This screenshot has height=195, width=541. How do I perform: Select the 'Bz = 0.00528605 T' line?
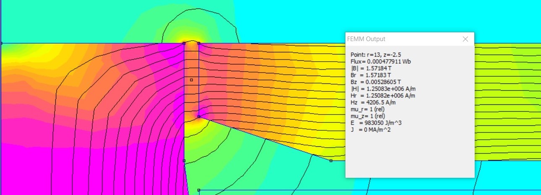pyautogui.click(x=376, y=81)
